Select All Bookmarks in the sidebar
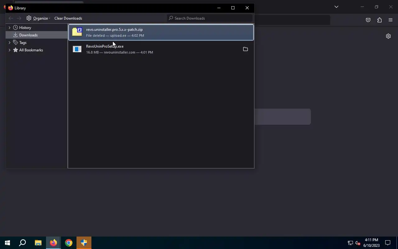 pos(31,50)
